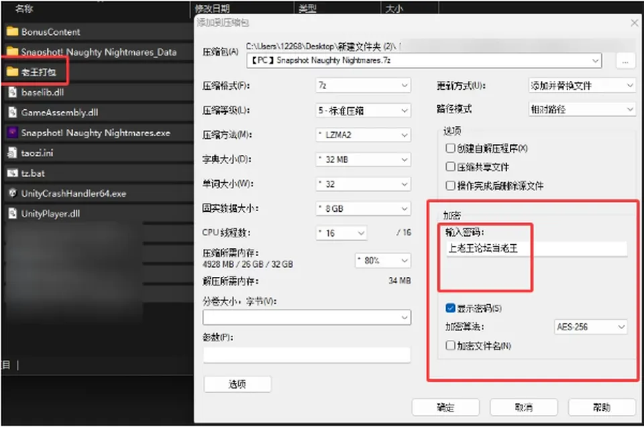Click the 帮助 button
Image resolution: width=644 pixels, height=427 pixels.
point(602,408)
